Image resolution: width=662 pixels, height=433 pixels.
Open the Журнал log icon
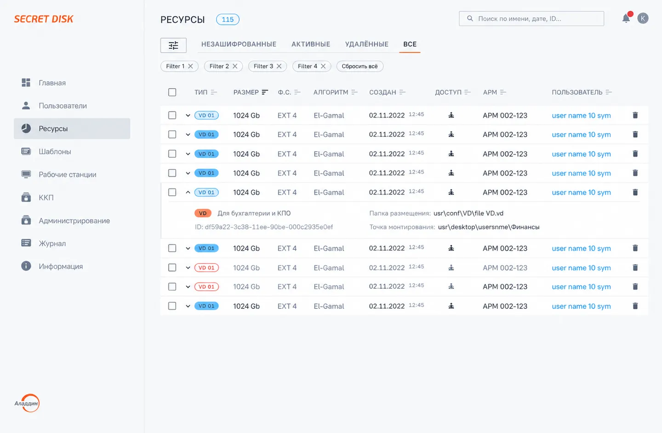26,243
